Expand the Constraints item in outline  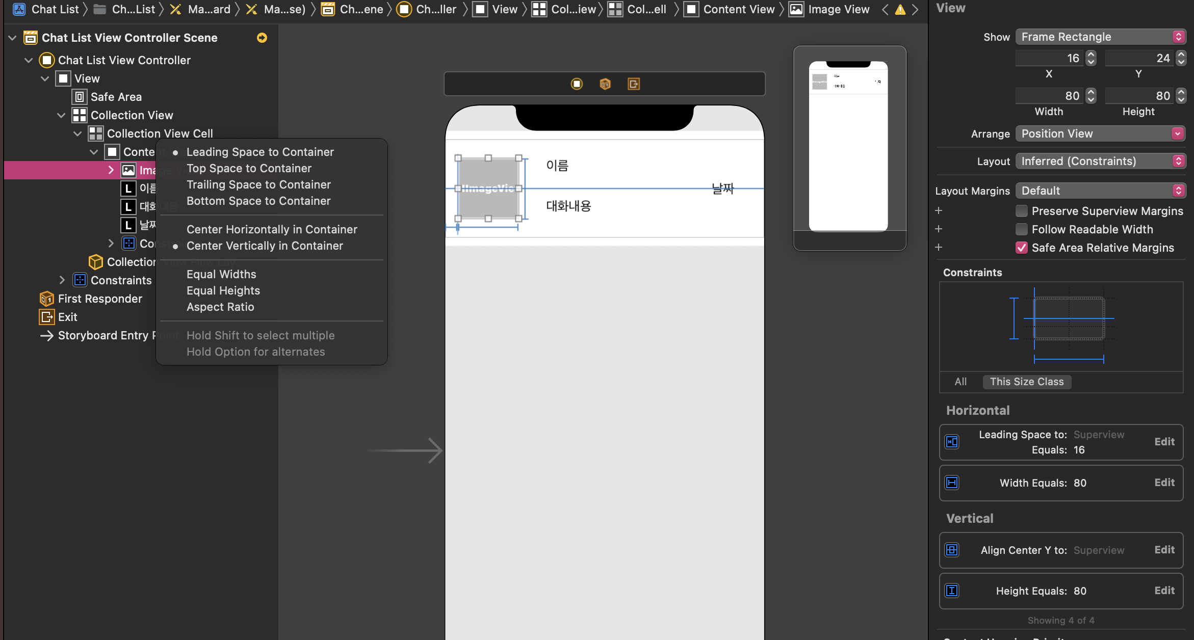(x=62, y=280)
